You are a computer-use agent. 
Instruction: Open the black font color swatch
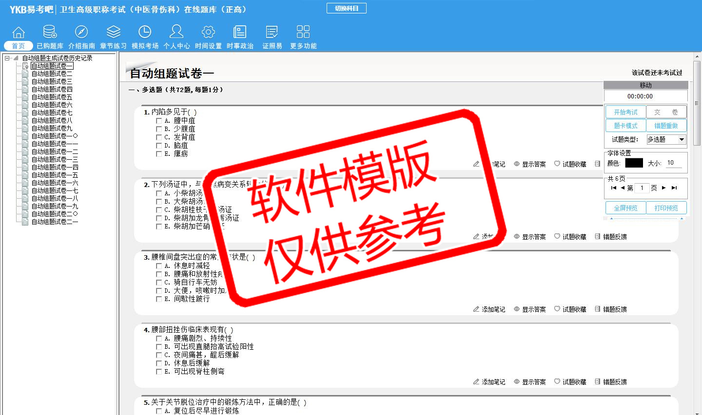pos(634,163)
